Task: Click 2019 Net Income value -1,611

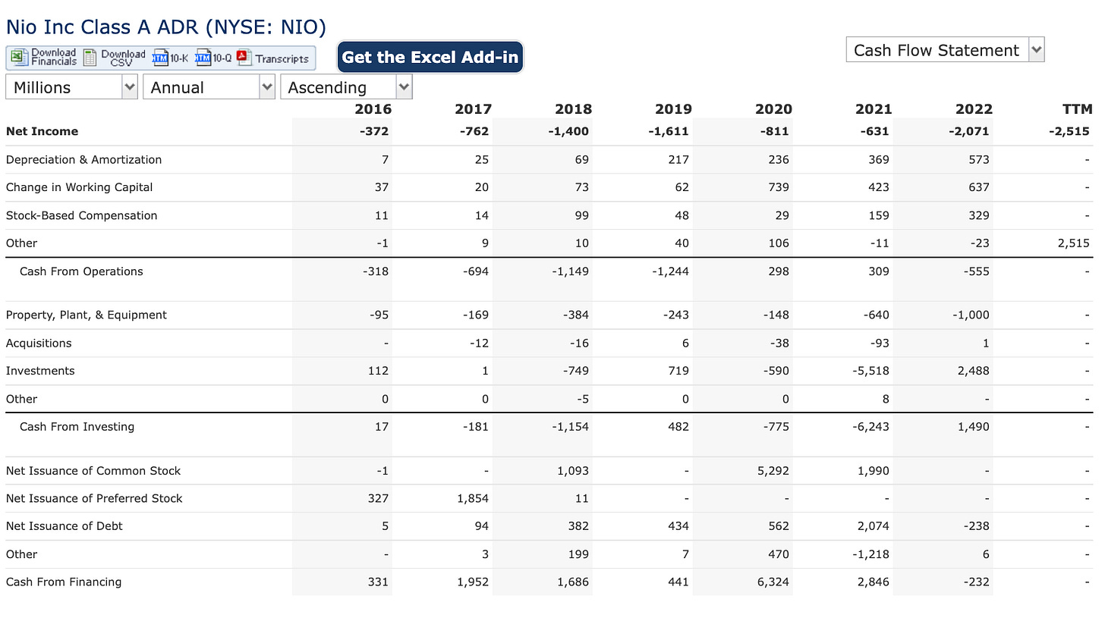Action: point(669,131)
